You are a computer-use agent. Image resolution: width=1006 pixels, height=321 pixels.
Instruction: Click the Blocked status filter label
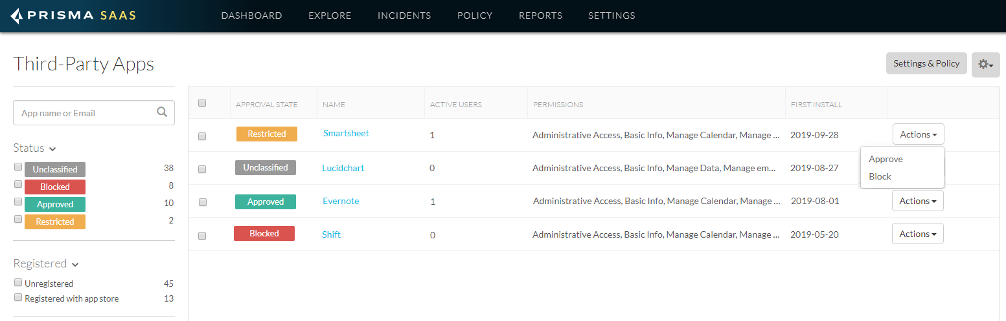click(x=54, y=187)
